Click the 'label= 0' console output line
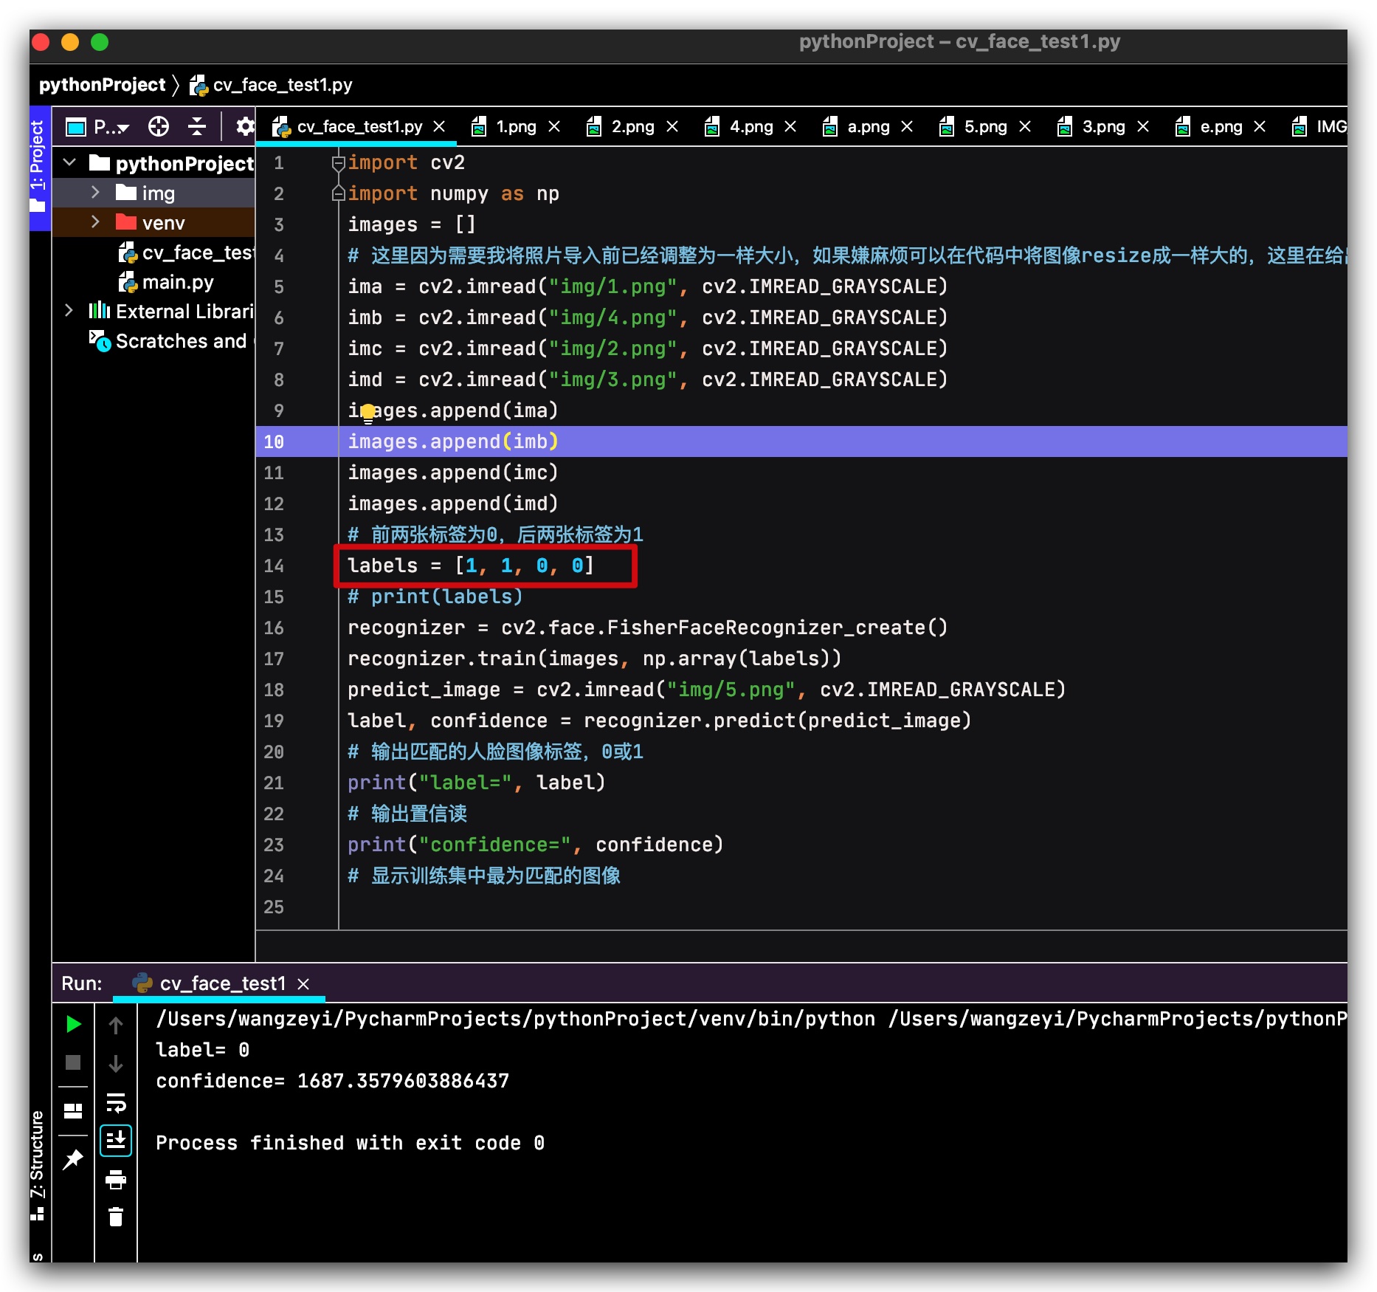The height and width of the screenshot is (1292, 1377). click(203, 1050)
